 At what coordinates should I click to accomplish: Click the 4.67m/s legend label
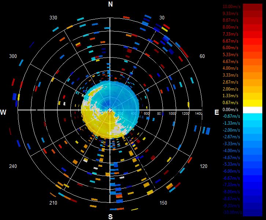coord(230,62)
